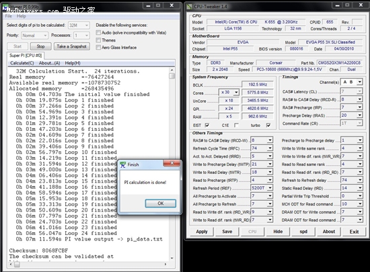Expand Precharge Delay (tRAS) dropdown

click(x=359, y=116)
